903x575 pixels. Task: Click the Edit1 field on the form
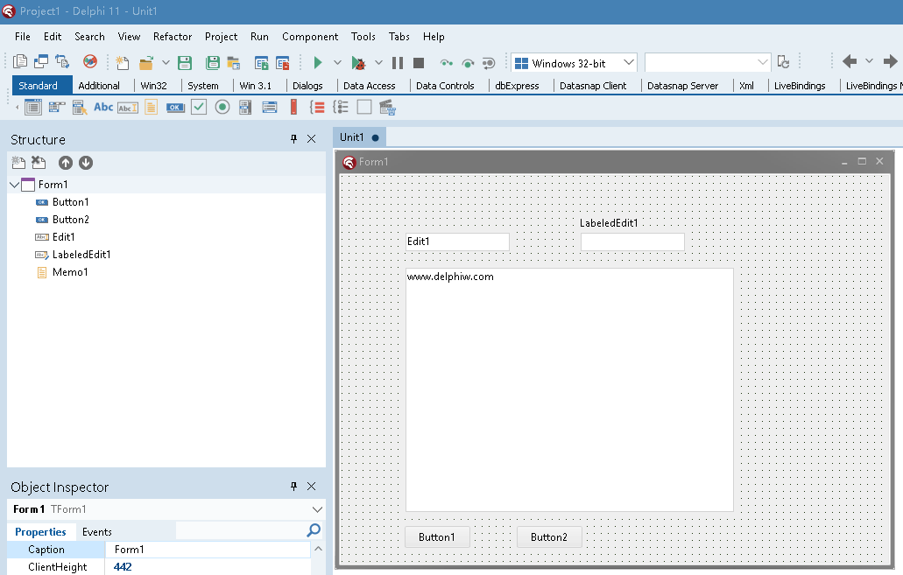click(x=457, y=242)
